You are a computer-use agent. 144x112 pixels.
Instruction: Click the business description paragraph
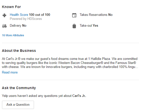pos(70,63)
